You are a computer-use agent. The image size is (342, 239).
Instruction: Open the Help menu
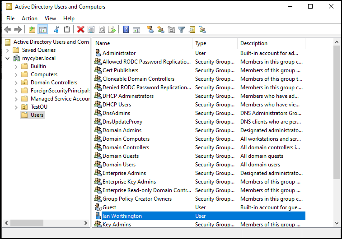click(x=69, y=18)
